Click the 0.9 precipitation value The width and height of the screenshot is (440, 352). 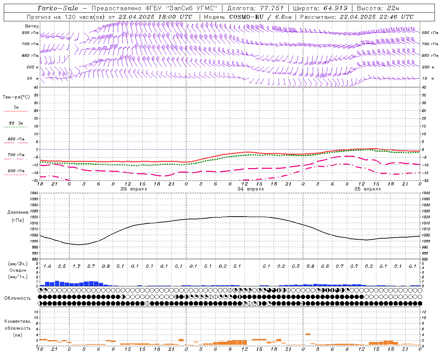(106, 266)
